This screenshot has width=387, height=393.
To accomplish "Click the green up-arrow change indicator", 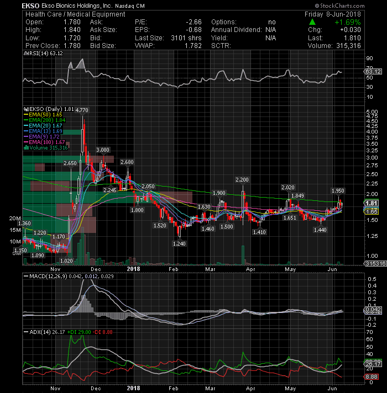I will 312,22.
